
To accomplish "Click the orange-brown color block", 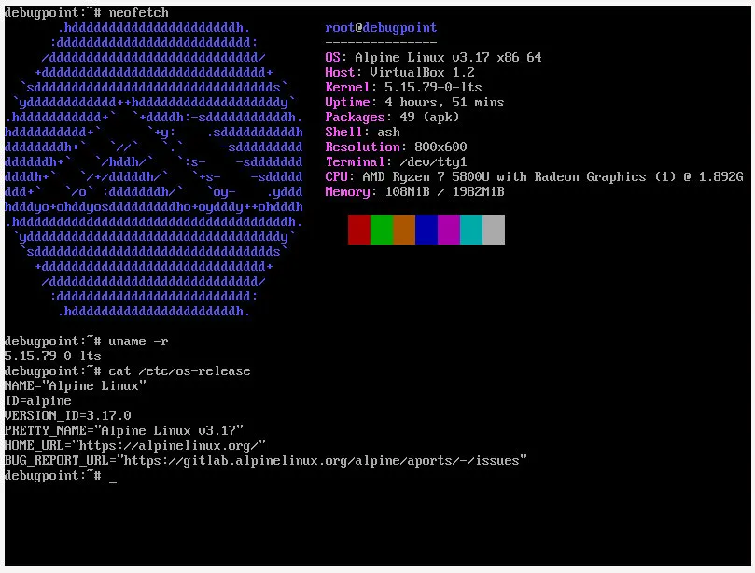I will [x=404, y=230].
